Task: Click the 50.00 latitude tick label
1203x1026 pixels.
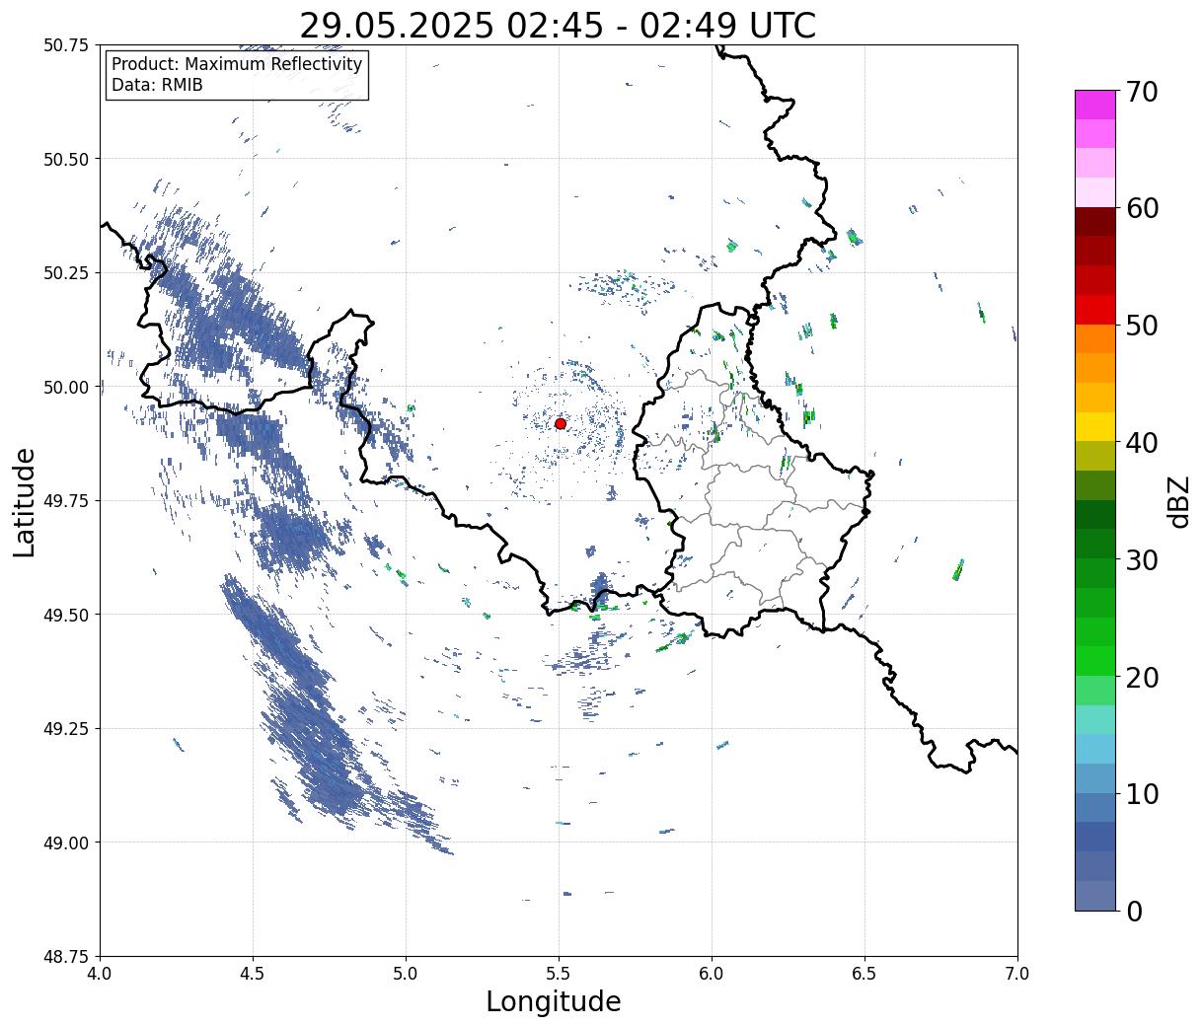Action: [65, 387]
